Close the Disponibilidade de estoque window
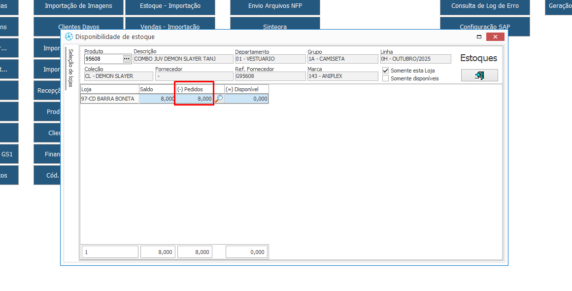The width and height of the screenshot is (572, 291). coord(495,37)
